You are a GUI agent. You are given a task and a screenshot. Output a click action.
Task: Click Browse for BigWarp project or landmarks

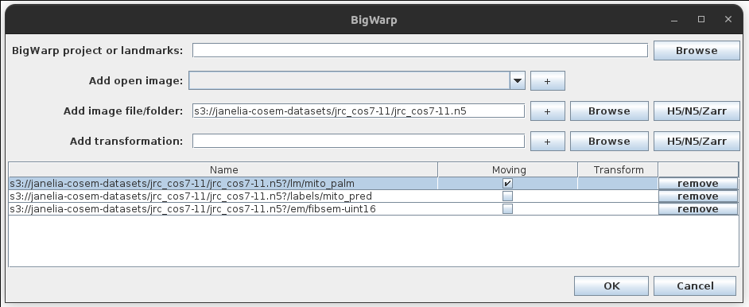tap(697, 51)
